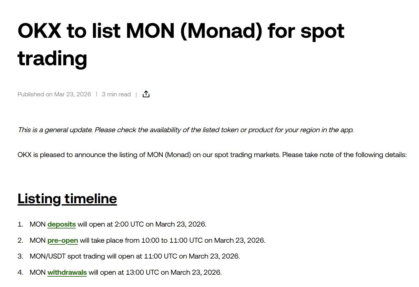Image resolution: width=419 pixels, height=287 pixels.
Task: Click the 13:00 UTC withdrawal opening time
Action: tap(142, 272)
